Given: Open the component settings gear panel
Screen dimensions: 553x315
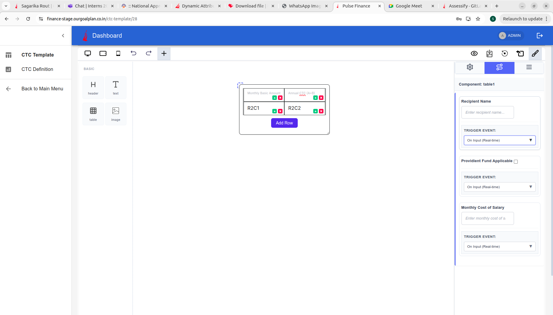Looking at the screenshot, I should [x=470, y=67].
